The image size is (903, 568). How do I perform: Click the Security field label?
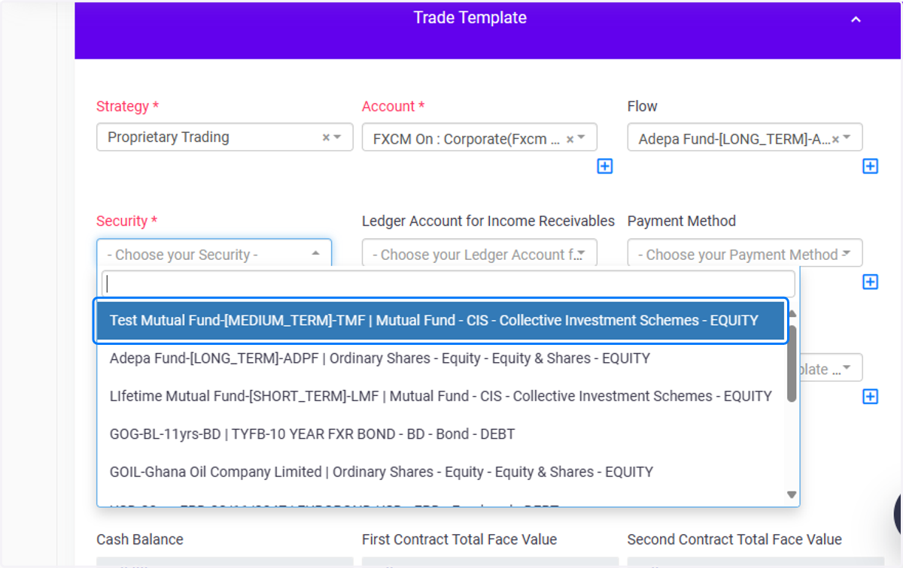(x=126, y=222)
